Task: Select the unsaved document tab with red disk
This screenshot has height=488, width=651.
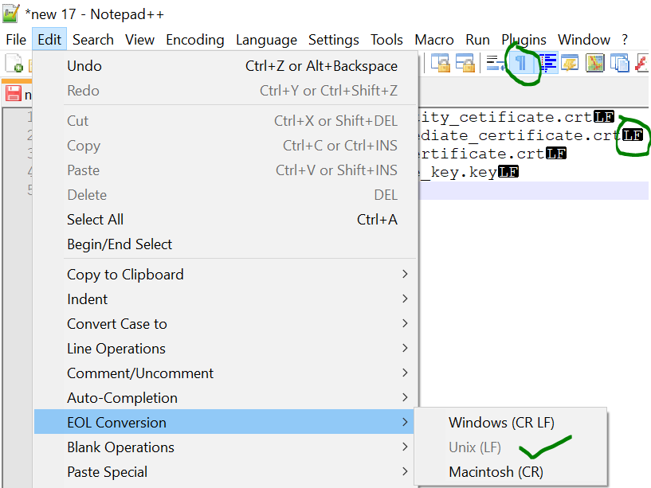Action: click(x=18, y=94)
